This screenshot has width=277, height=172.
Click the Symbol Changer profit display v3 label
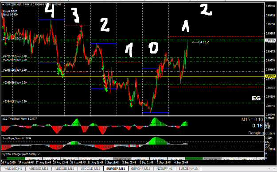point(21,154)
